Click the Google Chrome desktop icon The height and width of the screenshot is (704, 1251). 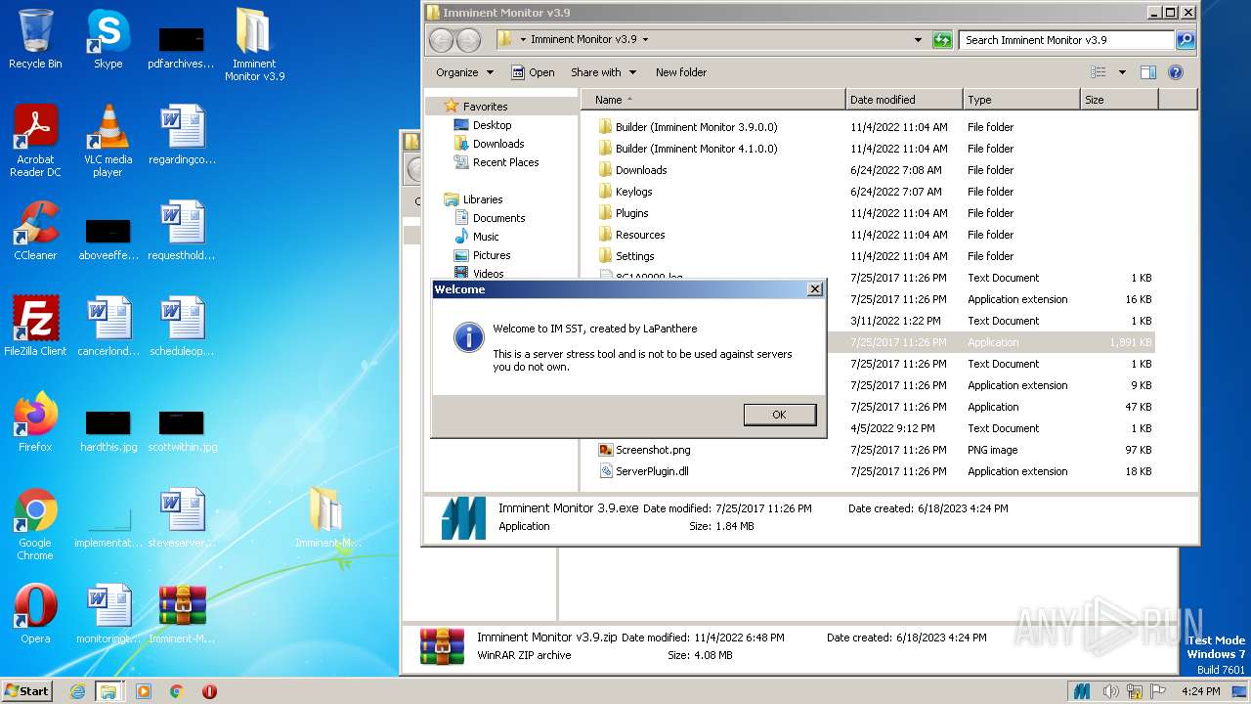tap(35, 524)
